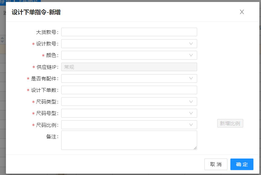The image size is (261, 175).
Task: Click the chevron arrow in 设计款号 field
Action: coord(191,44)
